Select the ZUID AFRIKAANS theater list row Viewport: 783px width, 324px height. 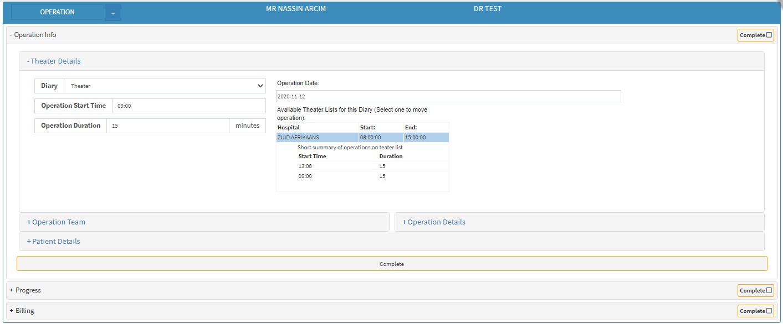(x=362, y=138)
